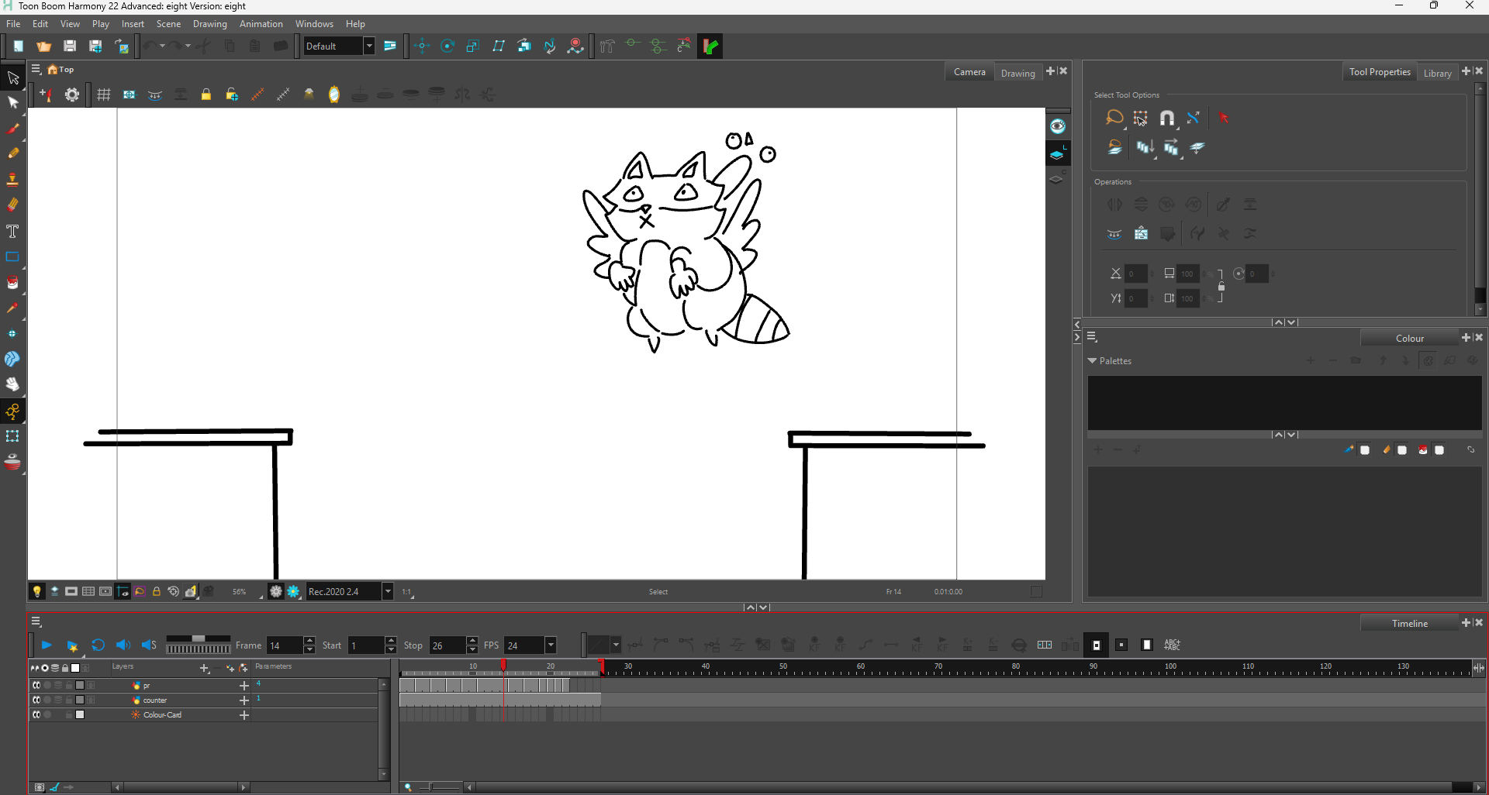This screenshot has height=795, width=1489.
Task: Click the New Scene toolbar icon
Action: [x=18, y=46]
